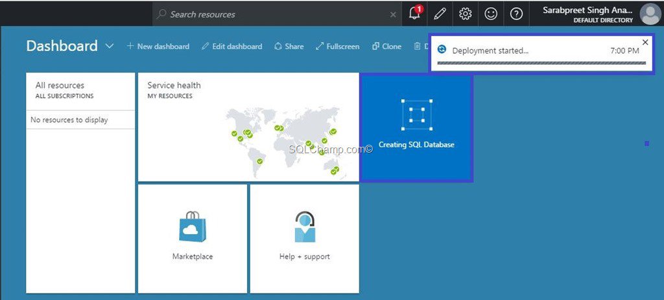Open the Creating SQL Database tile
The image size is (664, 300).
pyautogui.click(x=416, y=129)
